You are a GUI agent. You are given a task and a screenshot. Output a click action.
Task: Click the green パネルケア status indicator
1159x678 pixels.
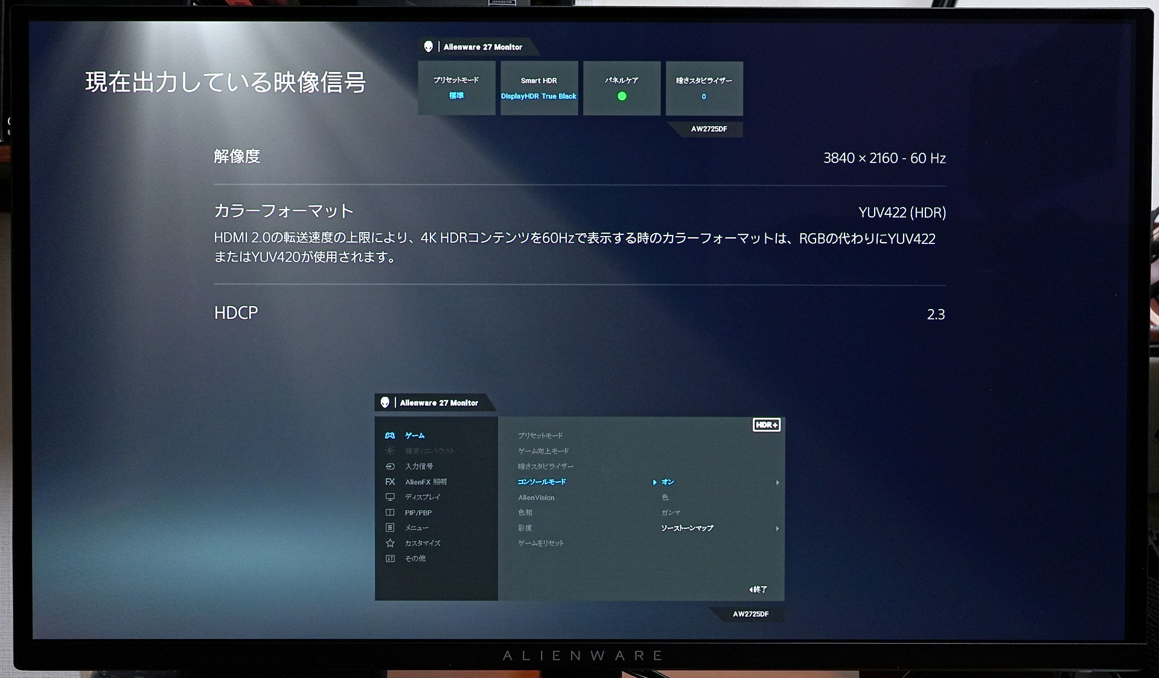click(622, 96)
